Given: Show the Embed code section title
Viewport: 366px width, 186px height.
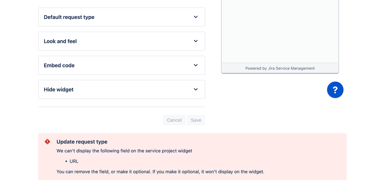Looking at the screenshot, I should tap(59, 66).
